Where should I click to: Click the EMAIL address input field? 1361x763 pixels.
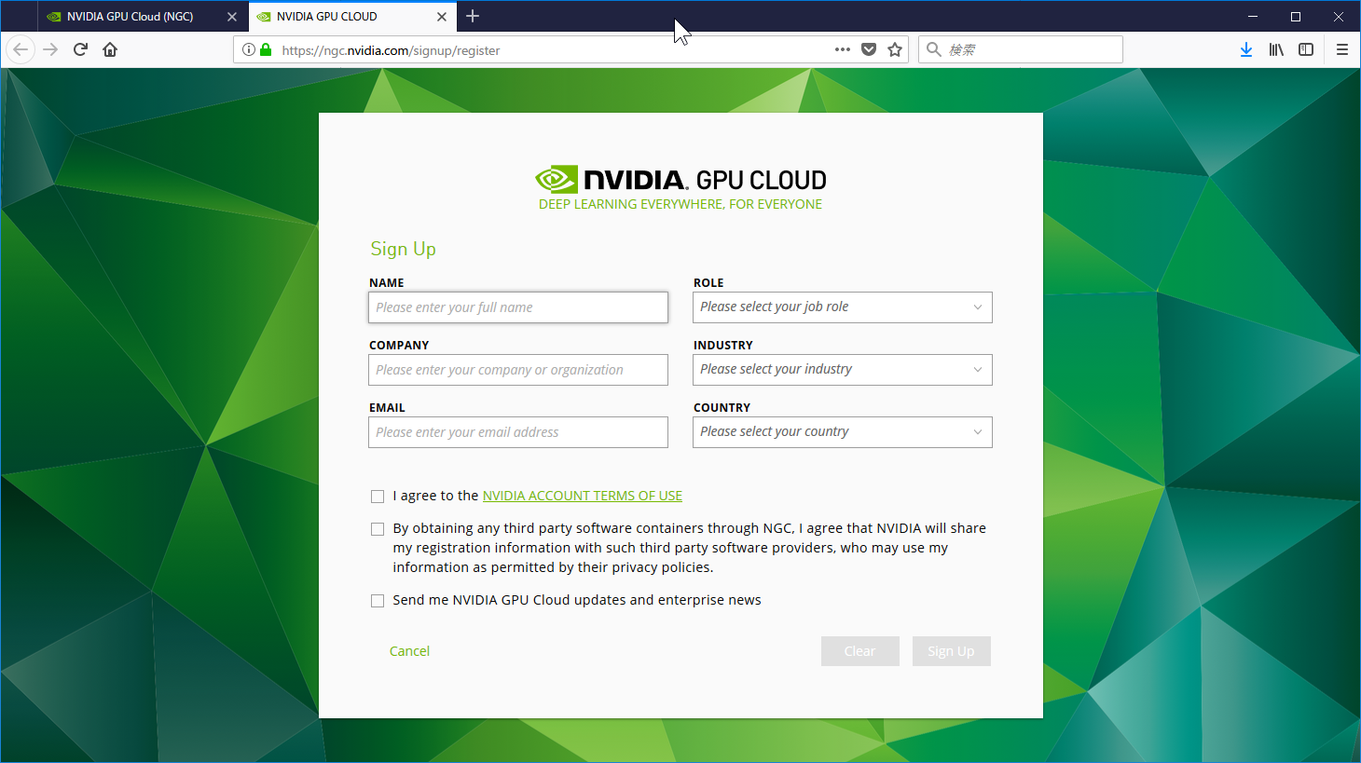pyautogui.click(x=517, y=431)
